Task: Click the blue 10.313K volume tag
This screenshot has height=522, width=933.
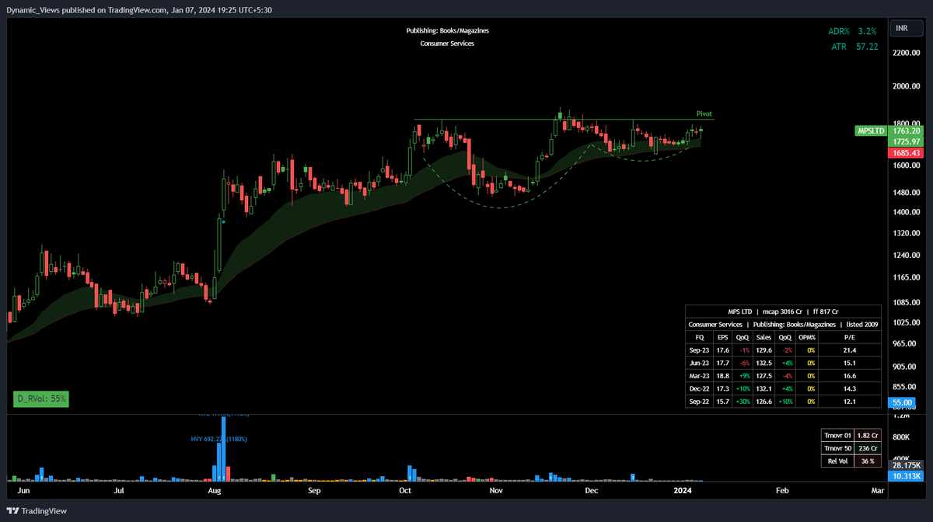Action: (907, 476)
